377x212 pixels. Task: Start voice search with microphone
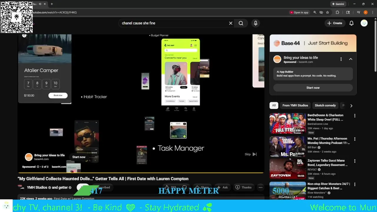click(255, 23)
